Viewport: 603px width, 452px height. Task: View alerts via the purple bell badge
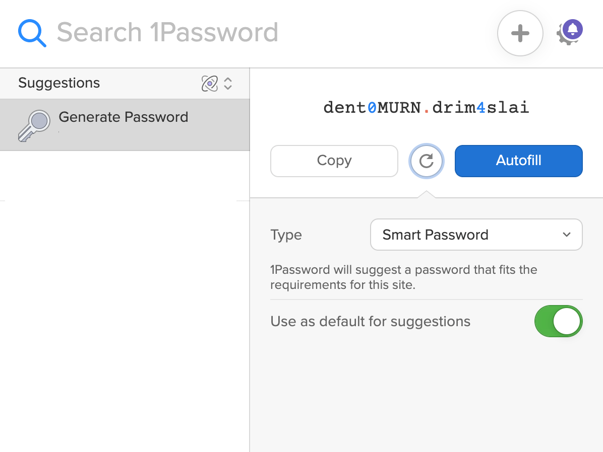point(572,29)
